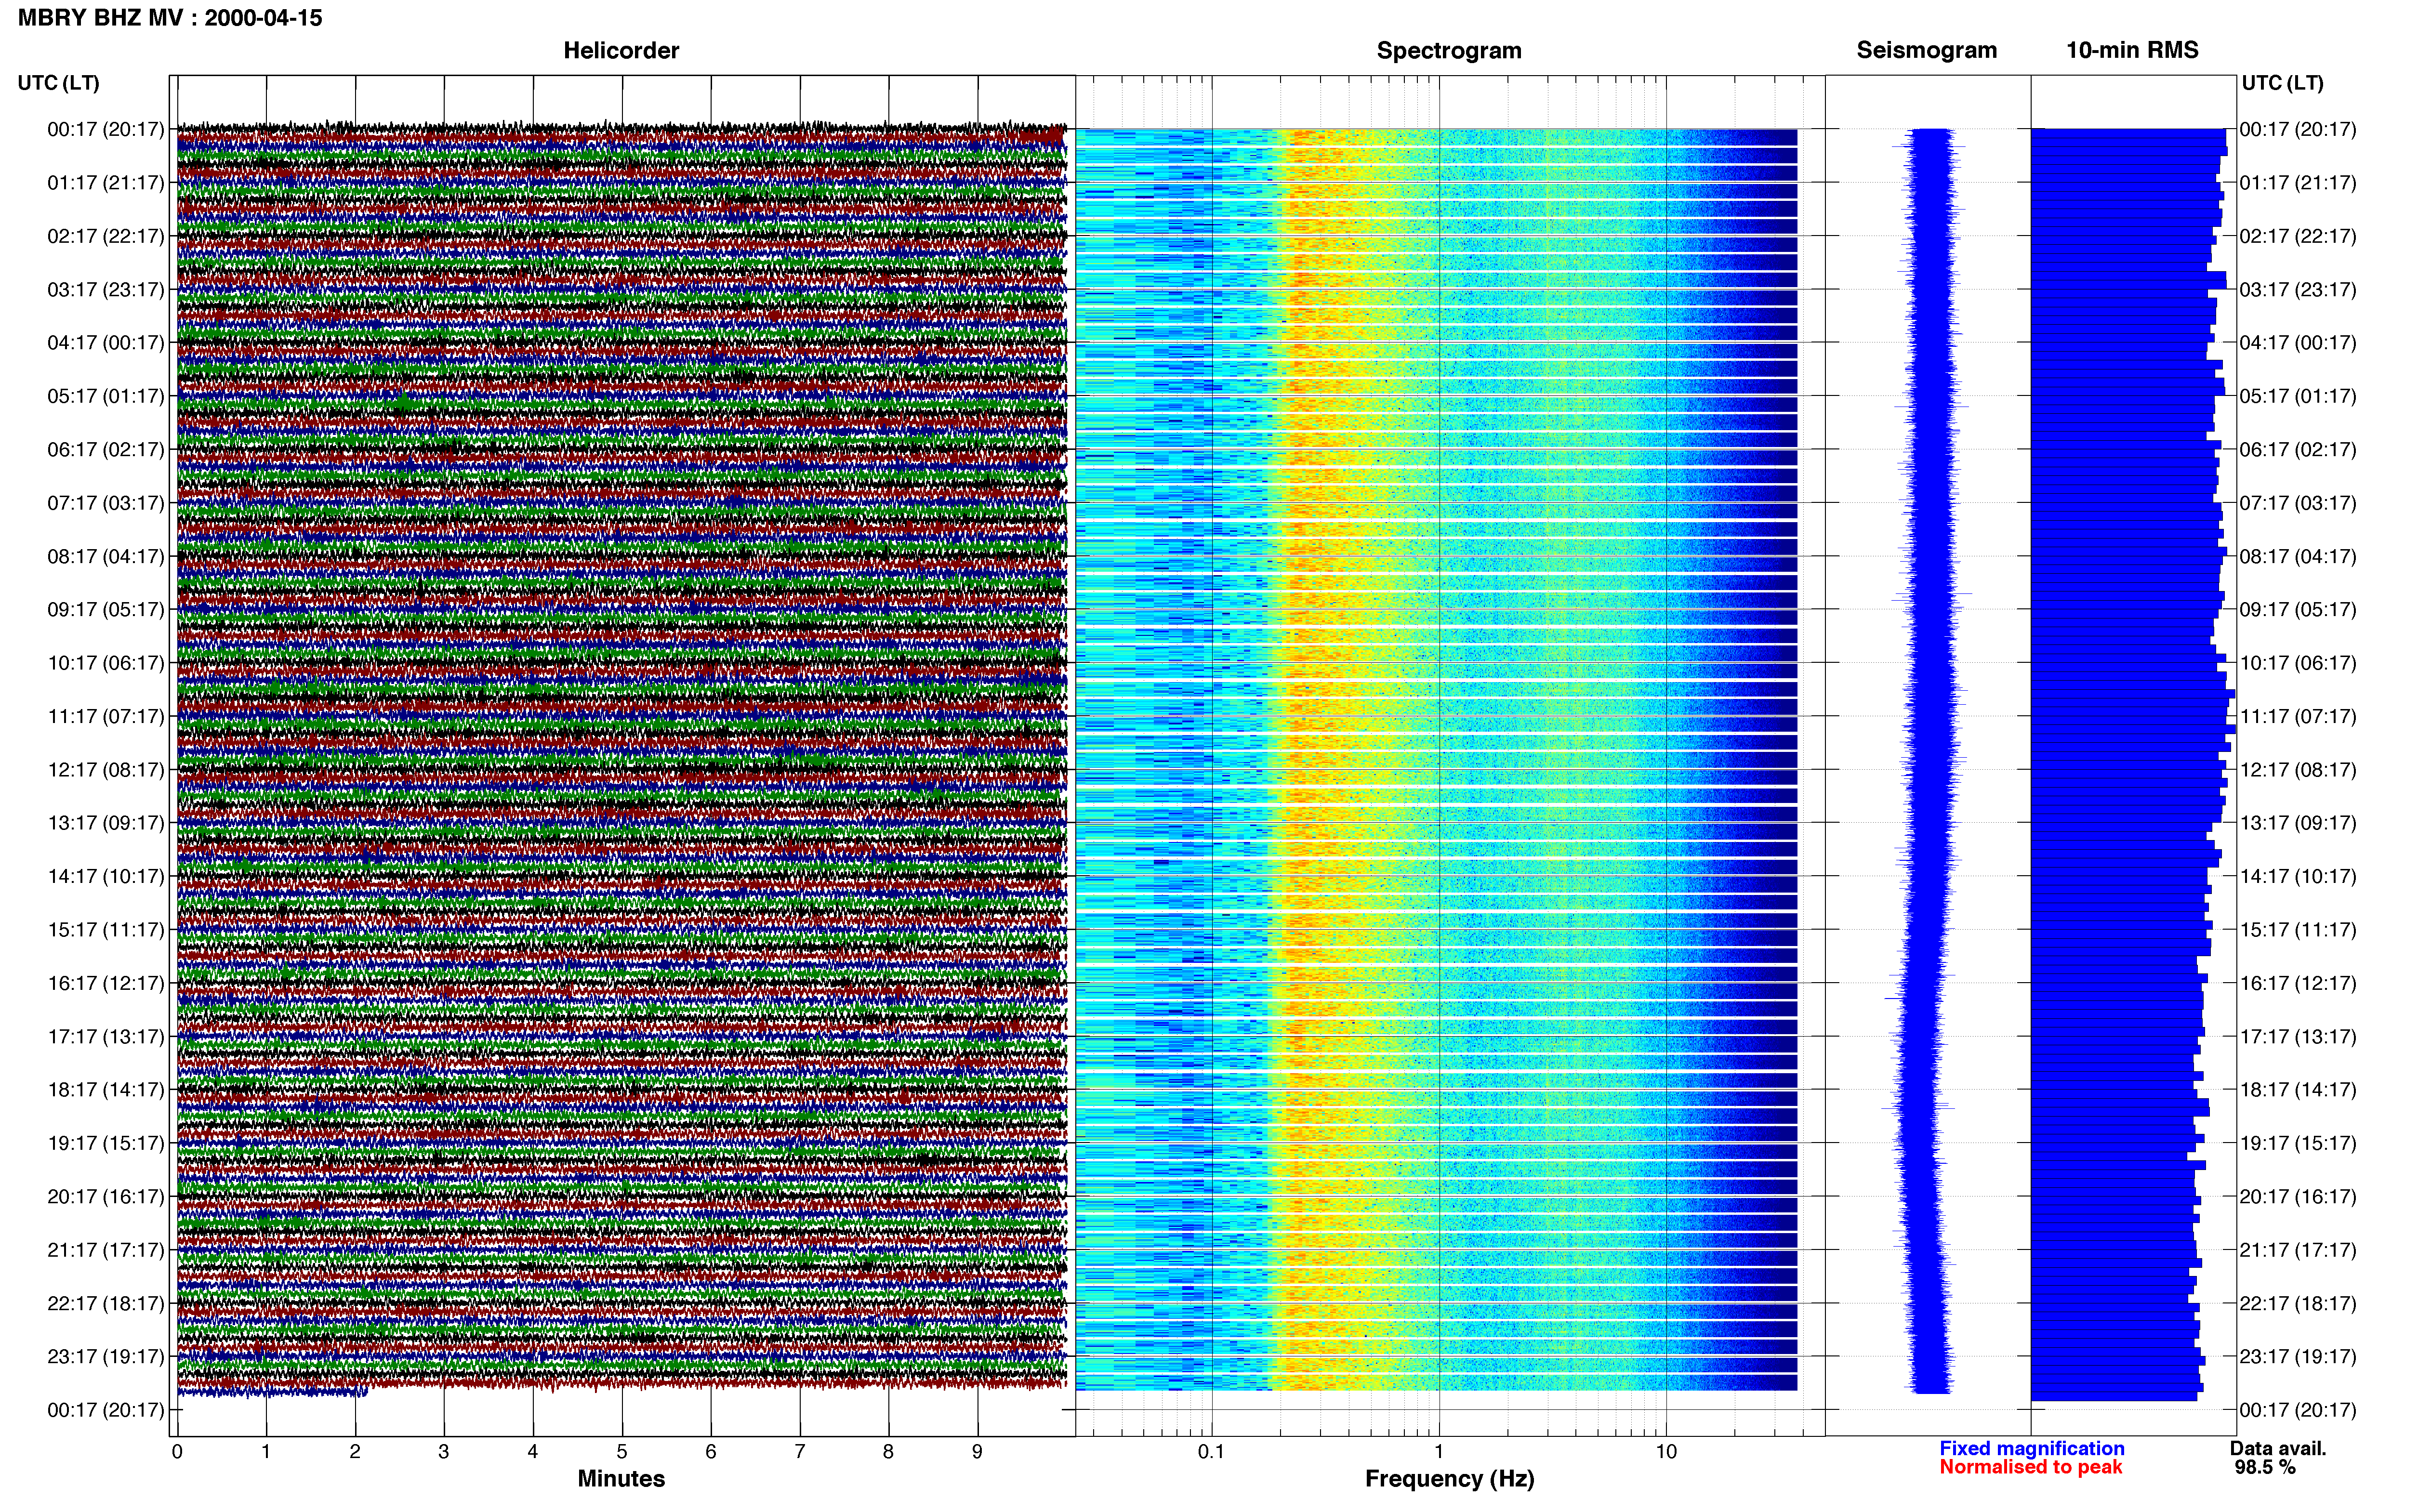Click left time label '19:17 (15:17)'

tap(106, 1143)
